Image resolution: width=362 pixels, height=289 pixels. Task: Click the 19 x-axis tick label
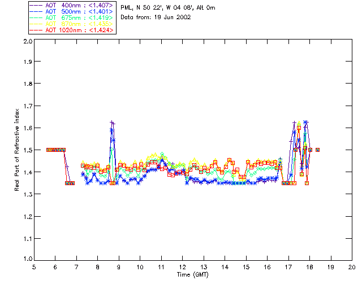tap(331, 267)
